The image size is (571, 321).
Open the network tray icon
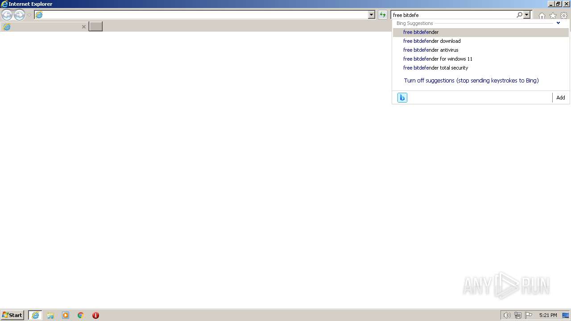[518, 315]
